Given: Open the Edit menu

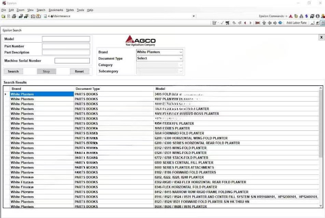Looking at the screenshot, I should tap(11, 10).
